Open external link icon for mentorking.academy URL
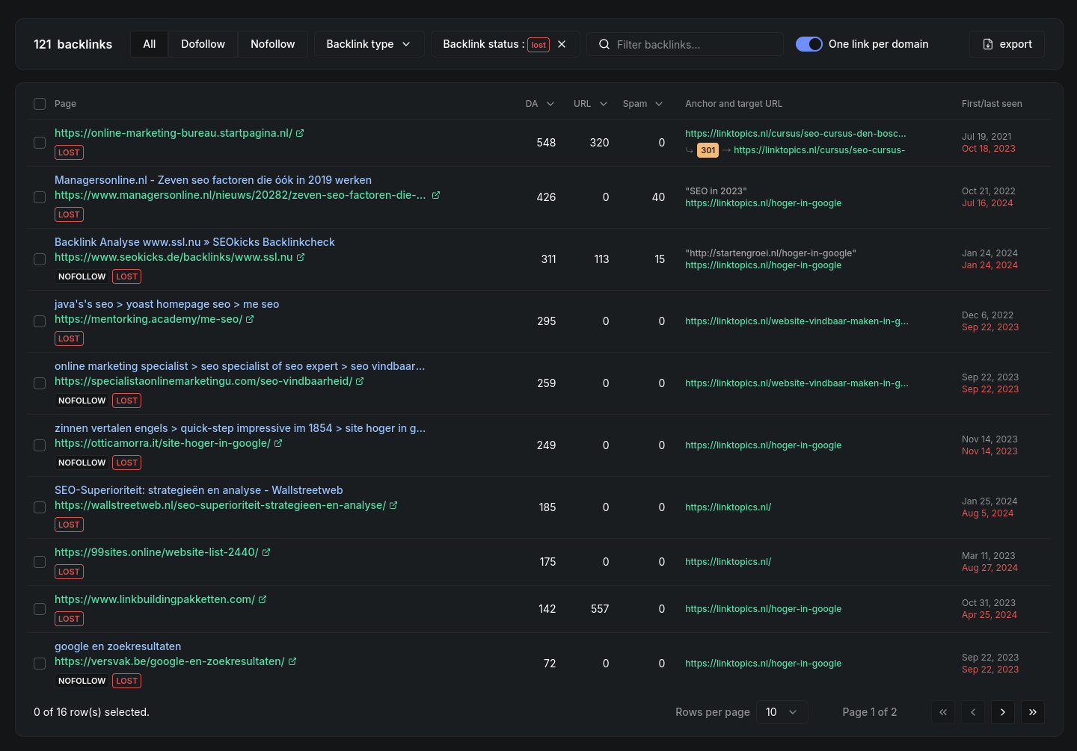The image size is (1077, 751). (x=250, y=319)
